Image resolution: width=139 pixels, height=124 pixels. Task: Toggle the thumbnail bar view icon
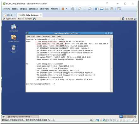(102, 9)
